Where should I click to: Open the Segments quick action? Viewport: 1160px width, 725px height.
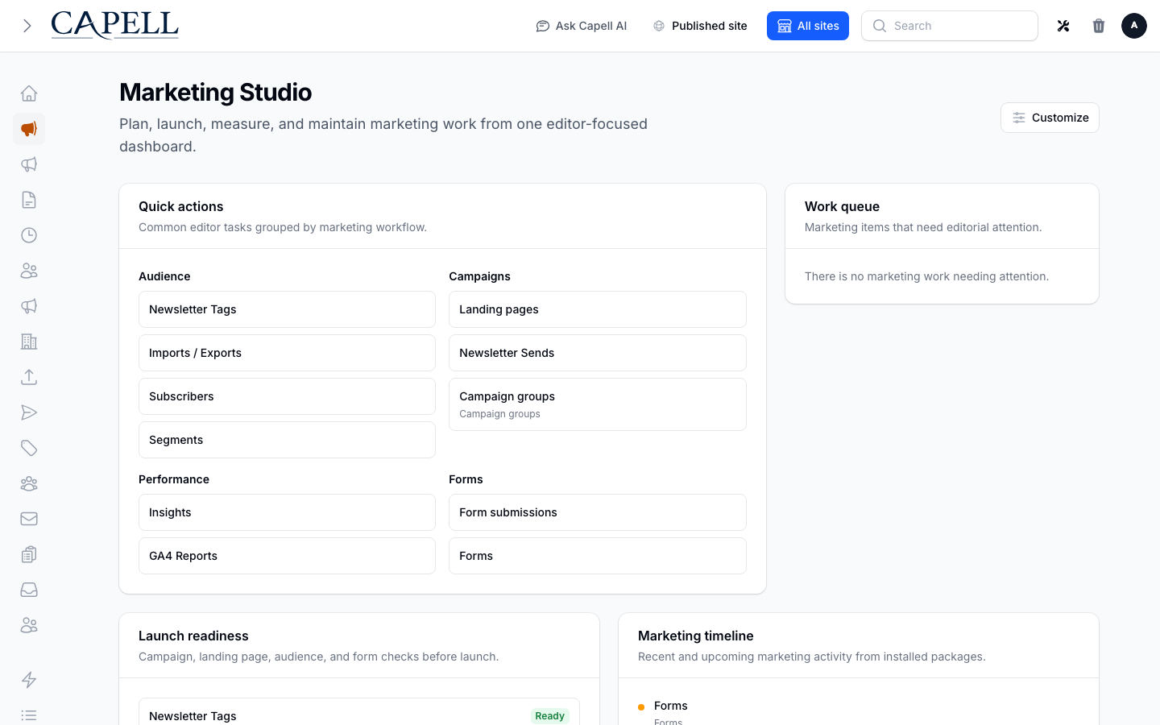(287, 440)
